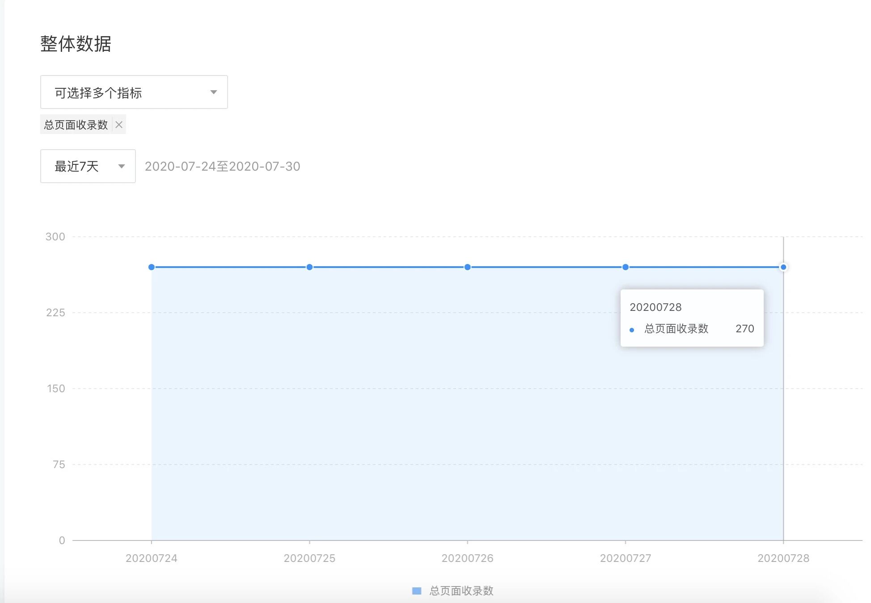Screen dimensions: 871x603
Task: Click the arrow beside 最近7天
Action: [x=121, y=166]
